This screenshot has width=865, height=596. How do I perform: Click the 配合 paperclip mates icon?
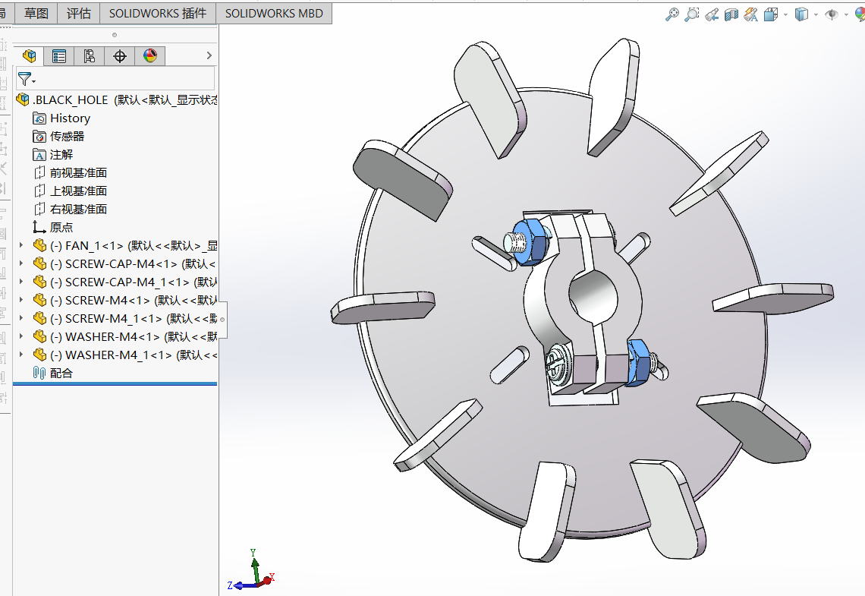[39, 373]
